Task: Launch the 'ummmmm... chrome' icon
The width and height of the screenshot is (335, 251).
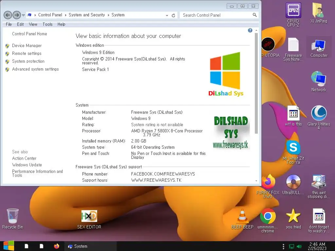Action: tap(268, 221)
